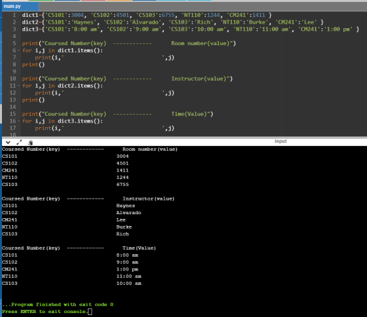Click room value 3004 in console output
The width and height of the screenshot is (367, 317).
point(123,157)
